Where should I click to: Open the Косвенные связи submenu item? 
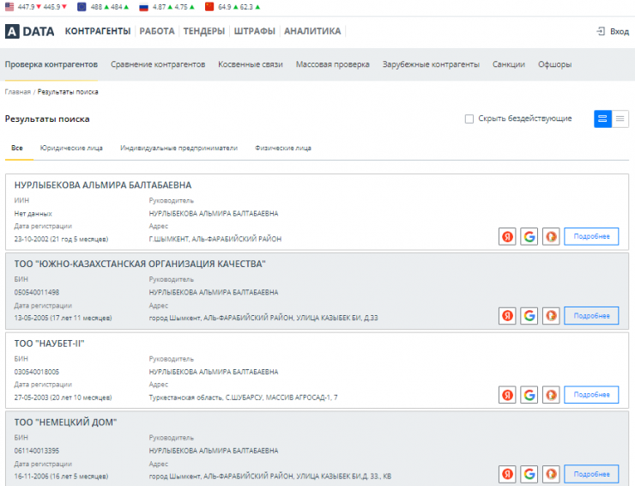(251, 64)
